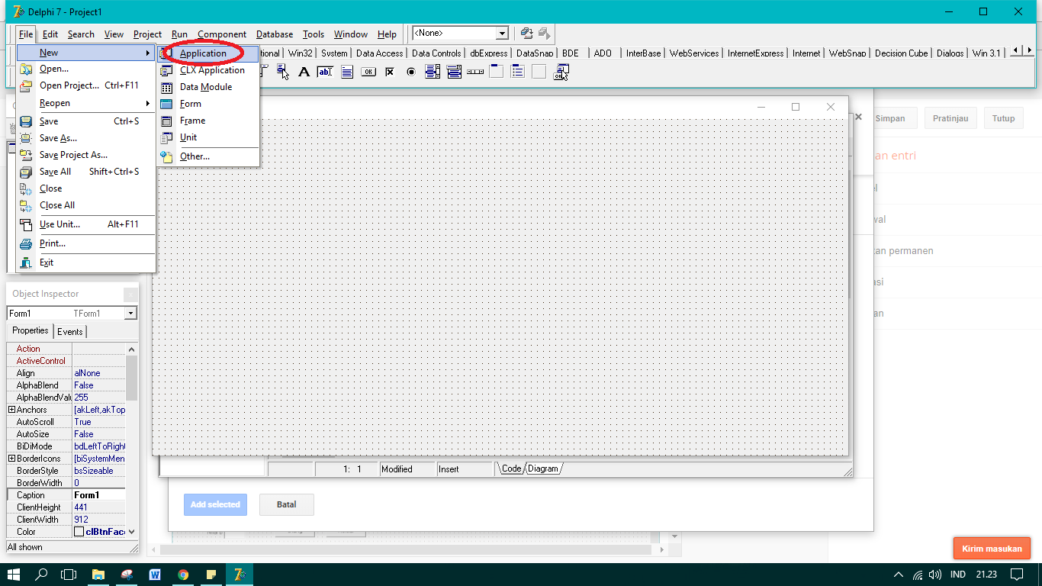
Task: Click the Object Inspector scrollbar up arrow
Action: 132,349
